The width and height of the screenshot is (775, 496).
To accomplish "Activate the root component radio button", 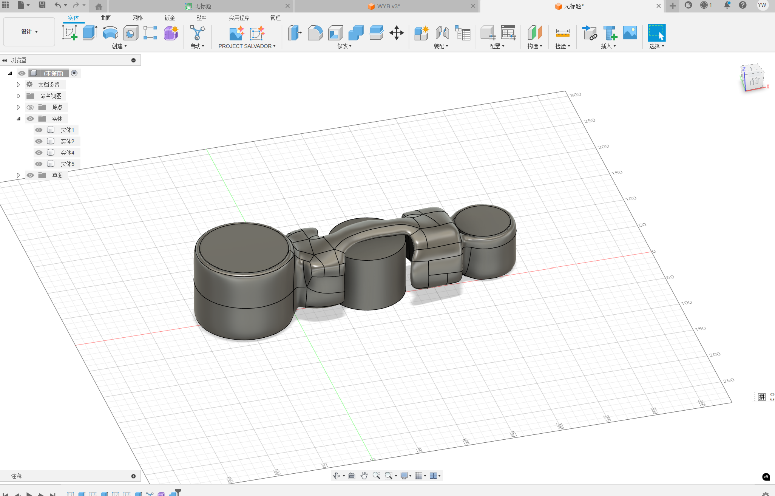I will pos(74,73).
